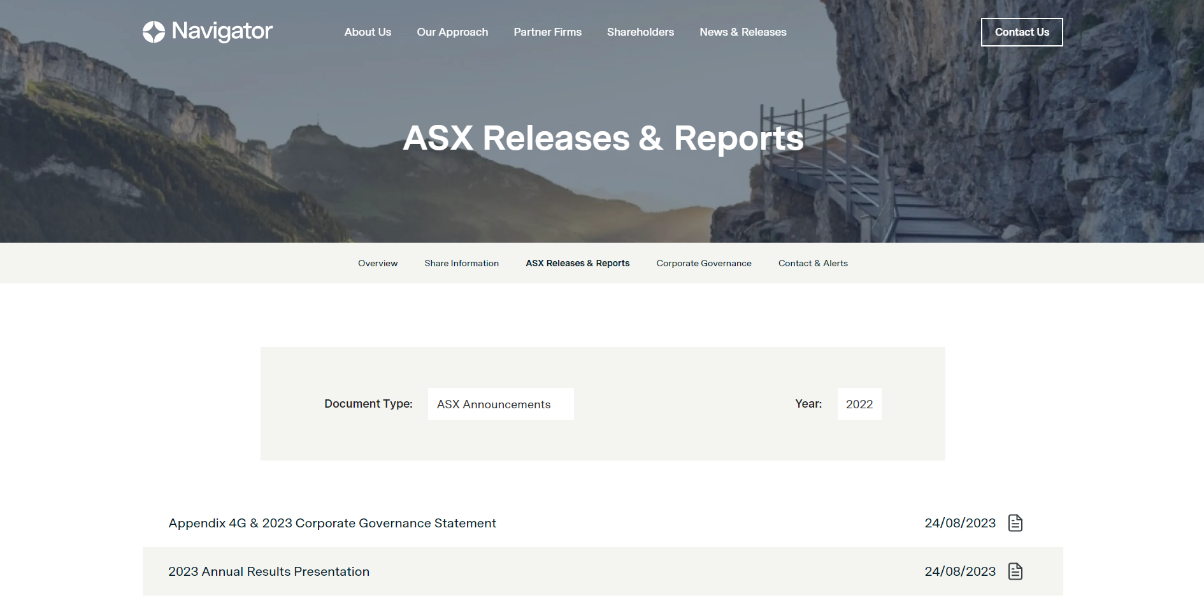Open the Our Approach menu
The image size is (1204, 600).
click(452, 32)
